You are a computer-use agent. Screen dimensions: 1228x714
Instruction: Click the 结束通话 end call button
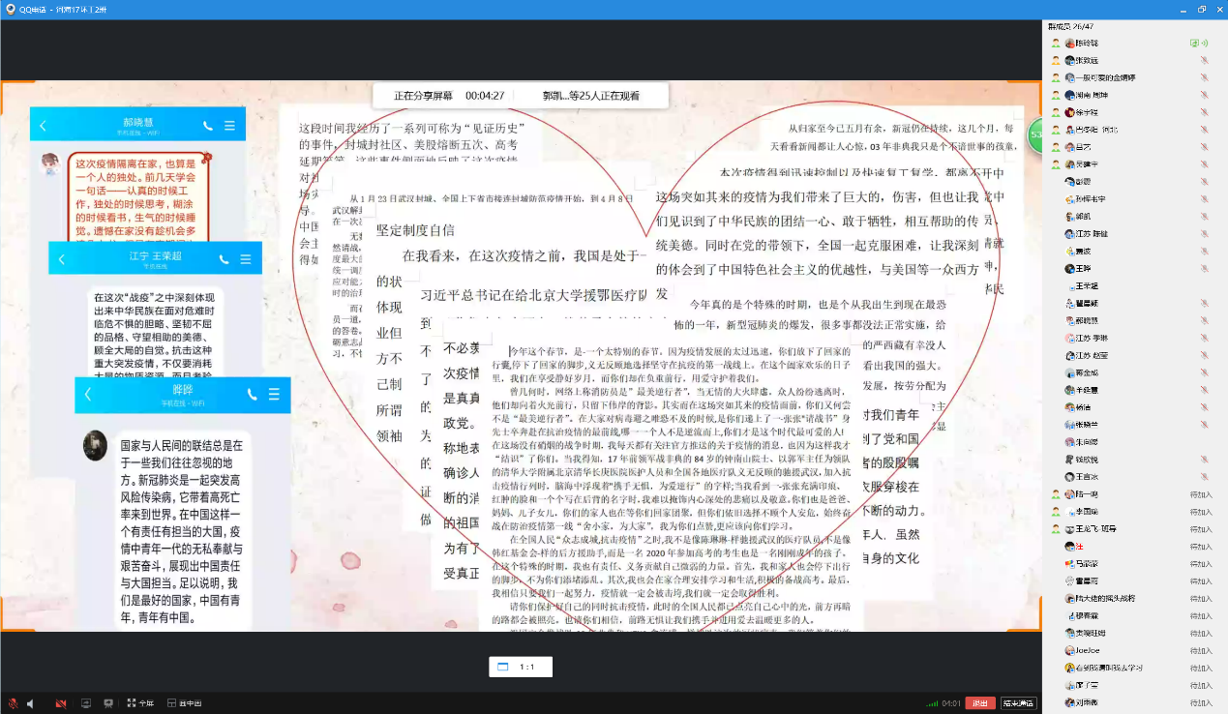coord(1017,703)
